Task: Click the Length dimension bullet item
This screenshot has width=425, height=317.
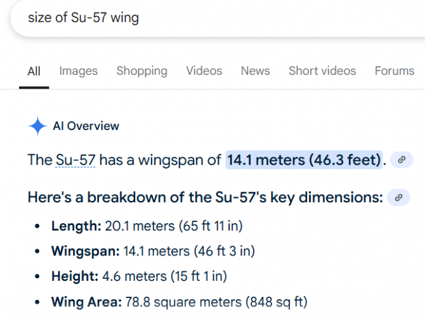Action: pos(147,226)
